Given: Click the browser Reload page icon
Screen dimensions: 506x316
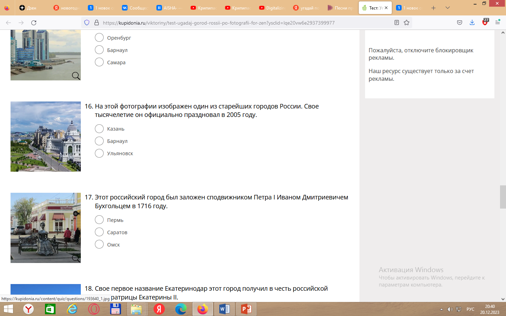Looking at the screenshot, I should click(34, 23).
